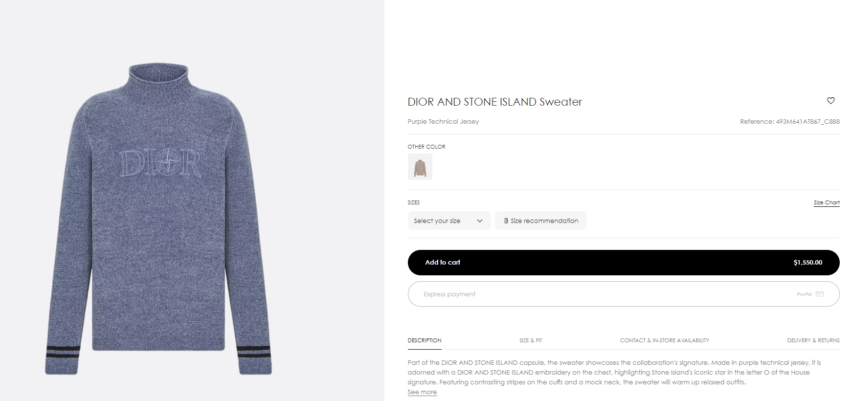
Task: Switch to the Size & Fit tab
Action: click(x=531, y=340)
